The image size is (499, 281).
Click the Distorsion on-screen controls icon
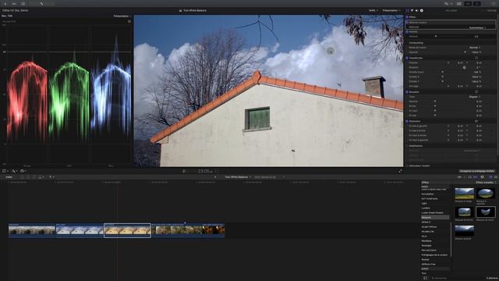coord(476,121)
